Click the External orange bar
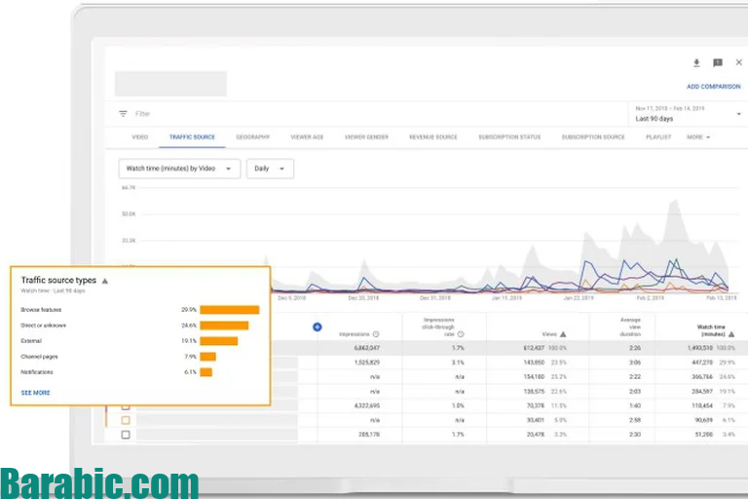The image size is (748, 499). pos(218,341)
